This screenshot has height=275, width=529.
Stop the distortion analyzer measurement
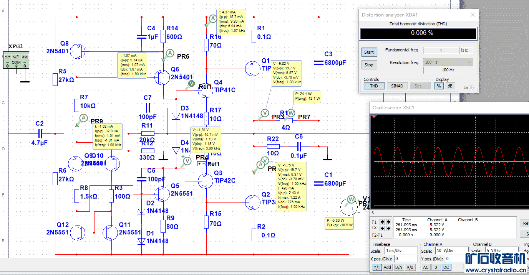click(369, 65)
